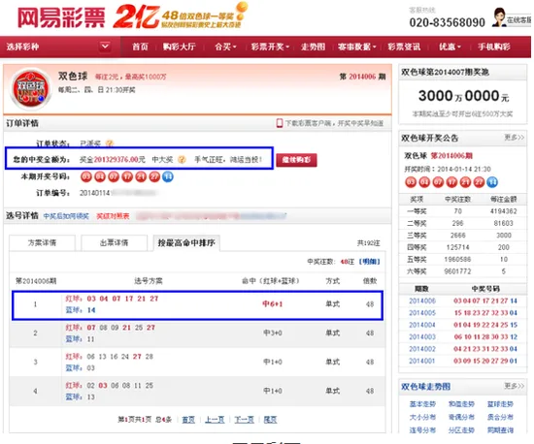Open the 连号分布 trend link

pos(422,430)
